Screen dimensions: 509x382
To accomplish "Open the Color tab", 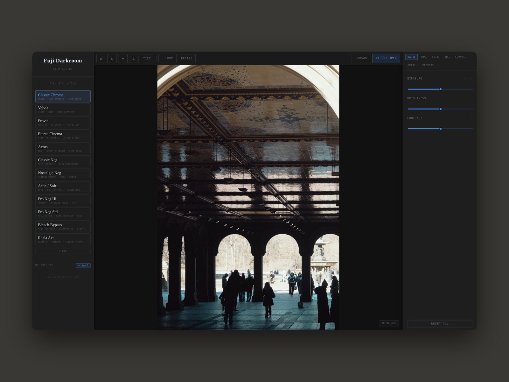I will [436, 57].
